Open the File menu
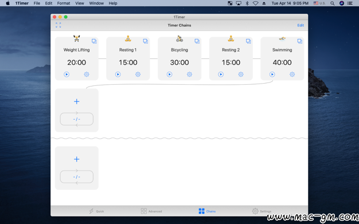359x224 pixels. pyautogui.click(x=37, y=3)
